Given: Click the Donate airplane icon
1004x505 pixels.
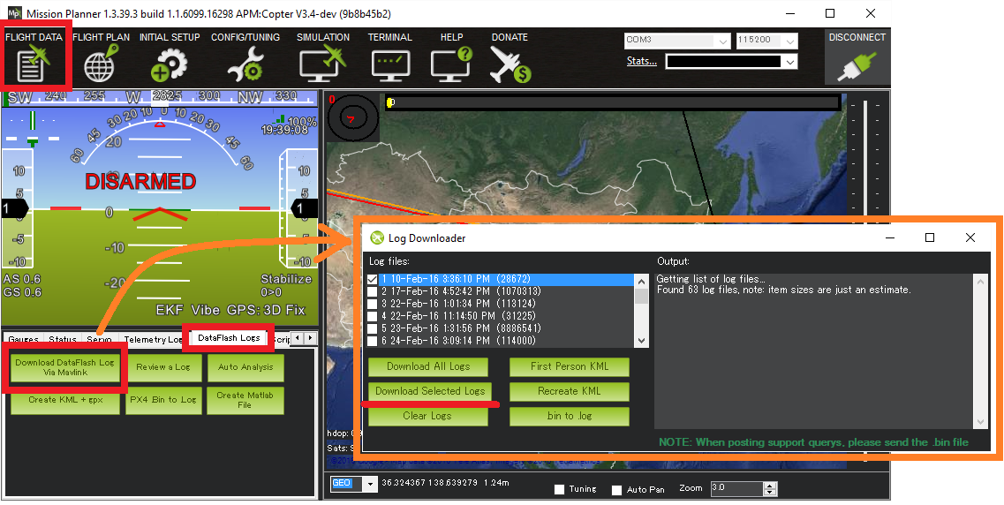Looking at the screenshot, I should pos(510,64).
